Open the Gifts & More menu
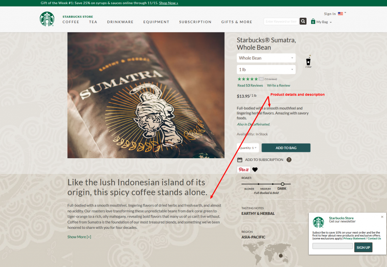 (x=237, y=22)
